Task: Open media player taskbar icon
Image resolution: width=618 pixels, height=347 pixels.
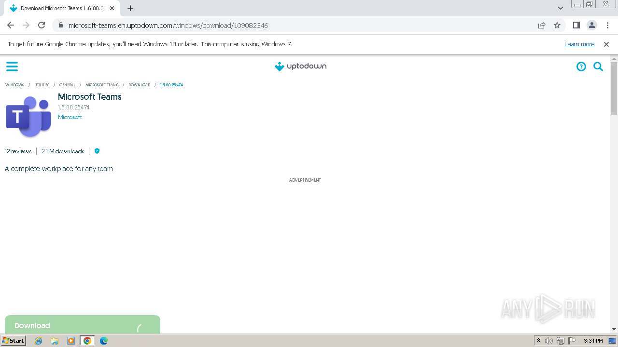Action: [71, 341]
